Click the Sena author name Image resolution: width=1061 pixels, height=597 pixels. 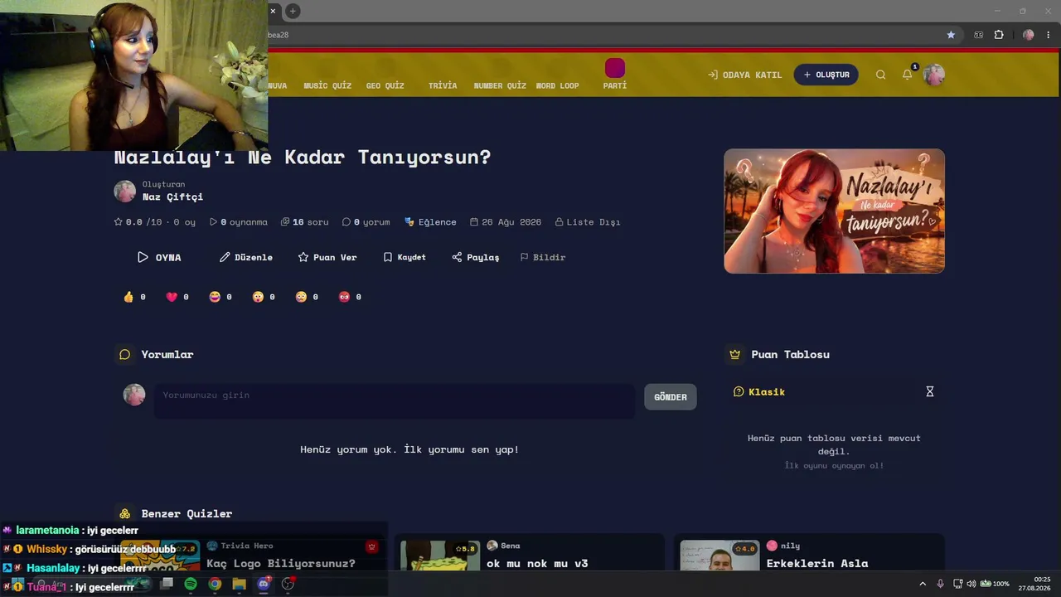[x=511, y=546]
